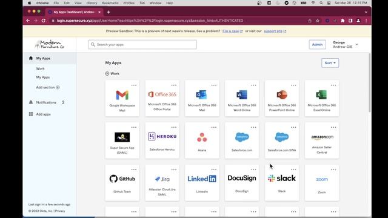Click the Modern Furniture Co logo
This screenshot has height=218, width=388.
(x=50, y=44)
